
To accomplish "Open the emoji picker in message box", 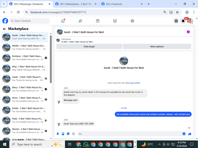I will (184, 134).
